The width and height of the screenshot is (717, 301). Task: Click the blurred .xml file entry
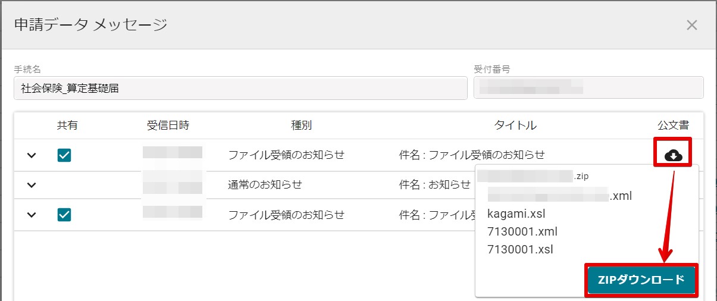click(559, 195)
